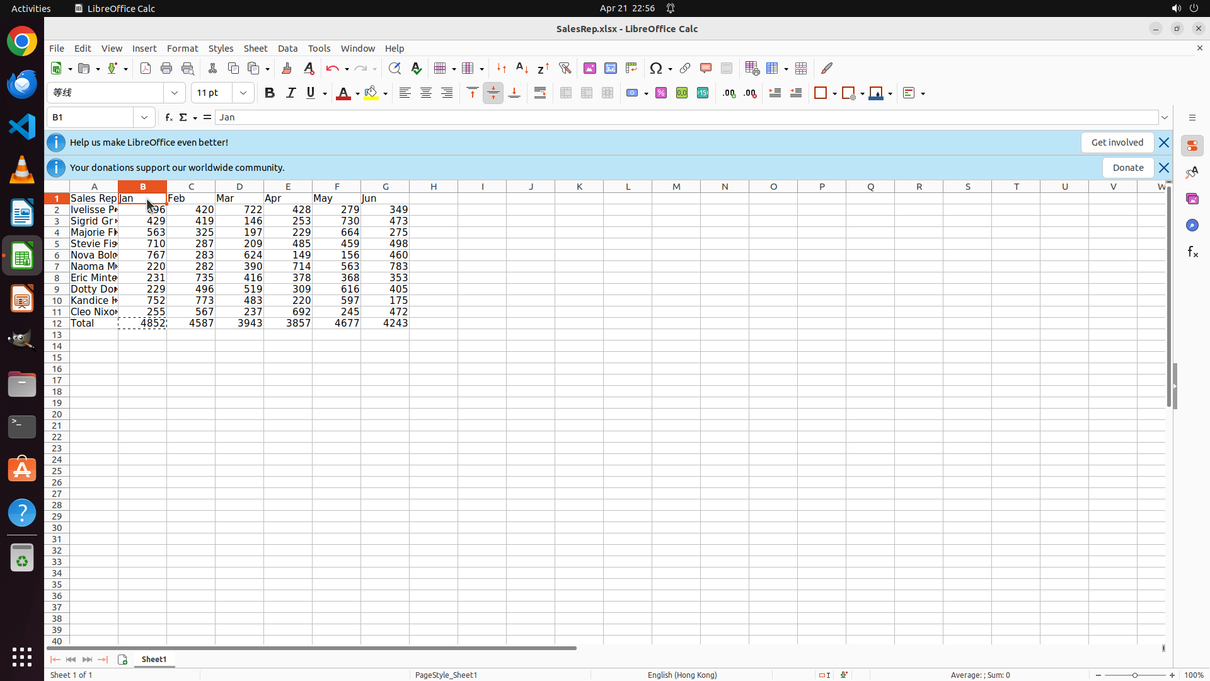
Task: Toggle Italic formatting
Action: 291,93
